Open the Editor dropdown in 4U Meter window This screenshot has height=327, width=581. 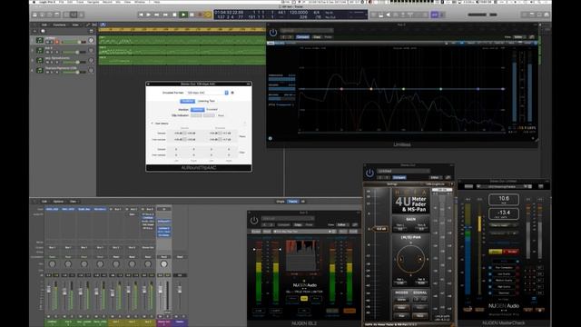pos(436,178)
